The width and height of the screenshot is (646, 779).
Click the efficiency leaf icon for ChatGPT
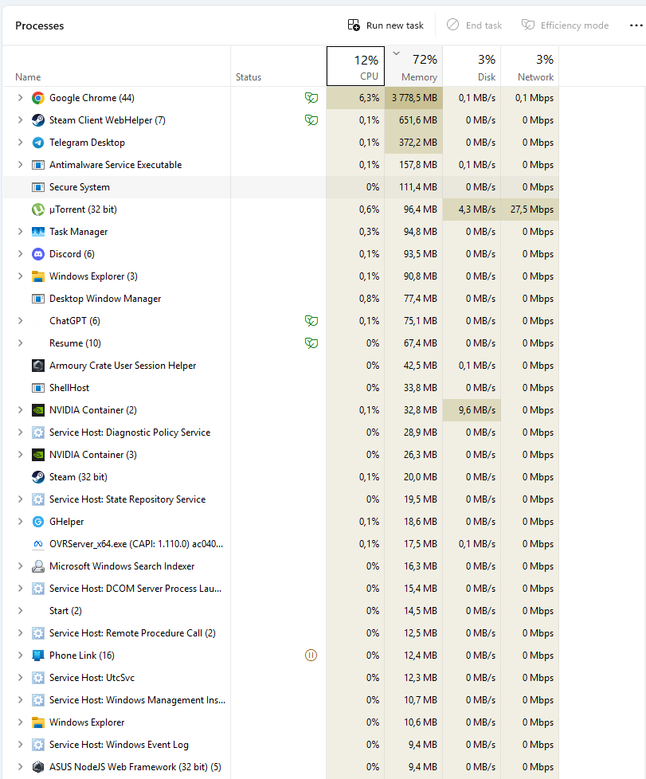[x=311, y=321]
